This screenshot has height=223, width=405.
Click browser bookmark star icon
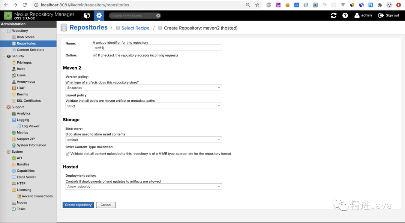point(257,5)
